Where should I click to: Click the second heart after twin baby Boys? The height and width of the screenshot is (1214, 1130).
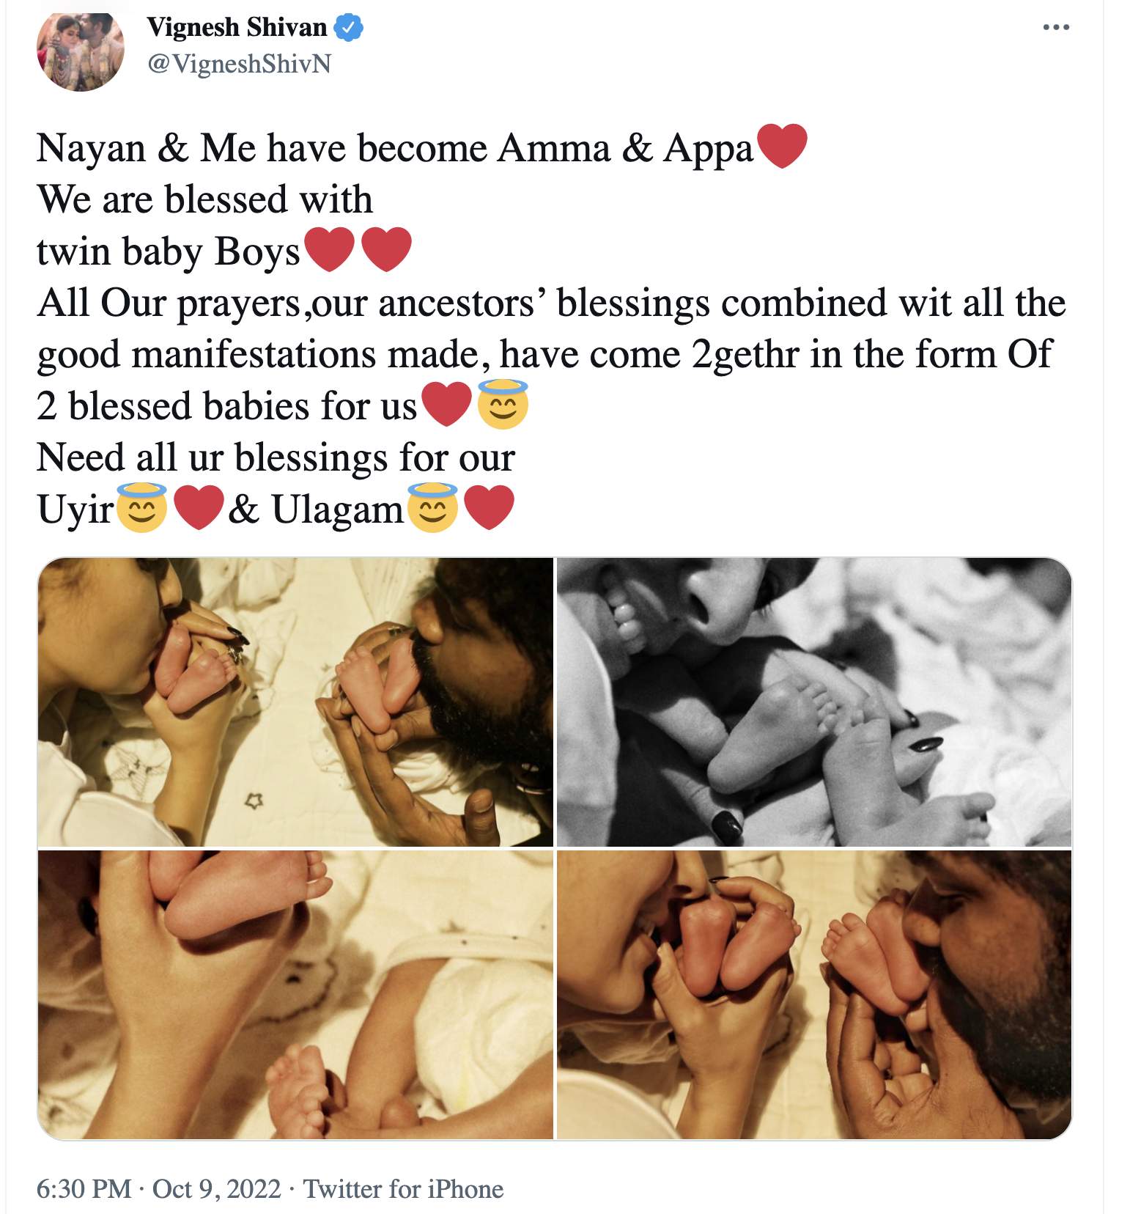pyautogui.click(x=386, y=250)
